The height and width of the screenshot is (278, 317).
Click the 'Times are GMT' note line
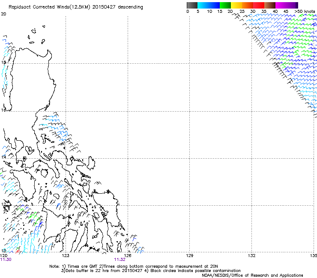pyautogui.click(x=133, y=266)
